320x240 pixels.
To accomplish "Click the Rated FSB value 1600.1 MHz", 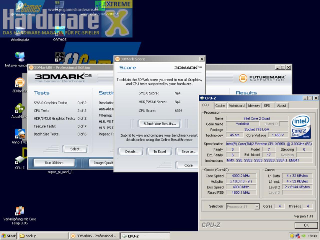I will click(241, 192).
